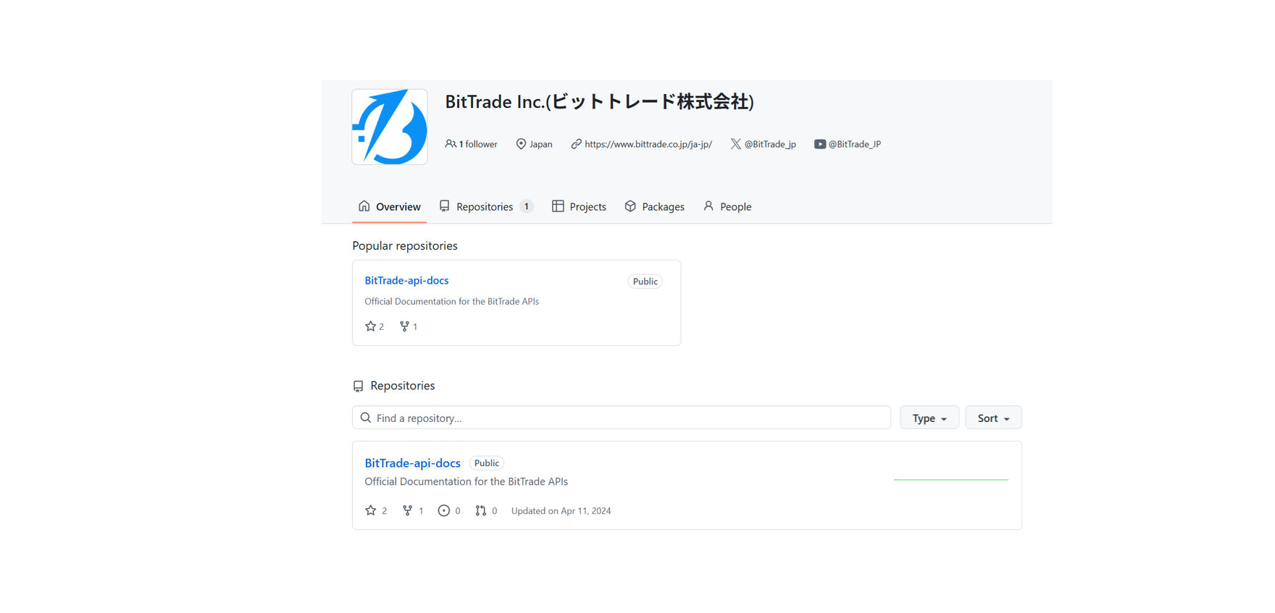Click the followers people icon
This screenshot has height=613, width=1275.
(x=451, y=144)
